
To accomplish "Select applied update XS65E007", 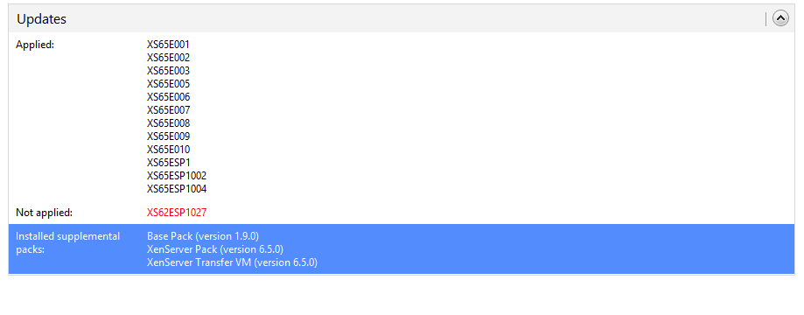I will tap(168, 110).
